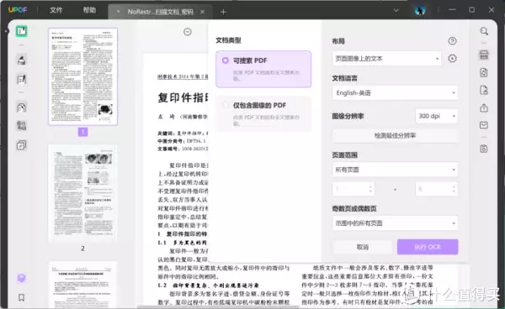This screenshot has width=505, height=309.
Task: Select the Comment highlighter tool in sidebar
Action: tap(22, 60)
